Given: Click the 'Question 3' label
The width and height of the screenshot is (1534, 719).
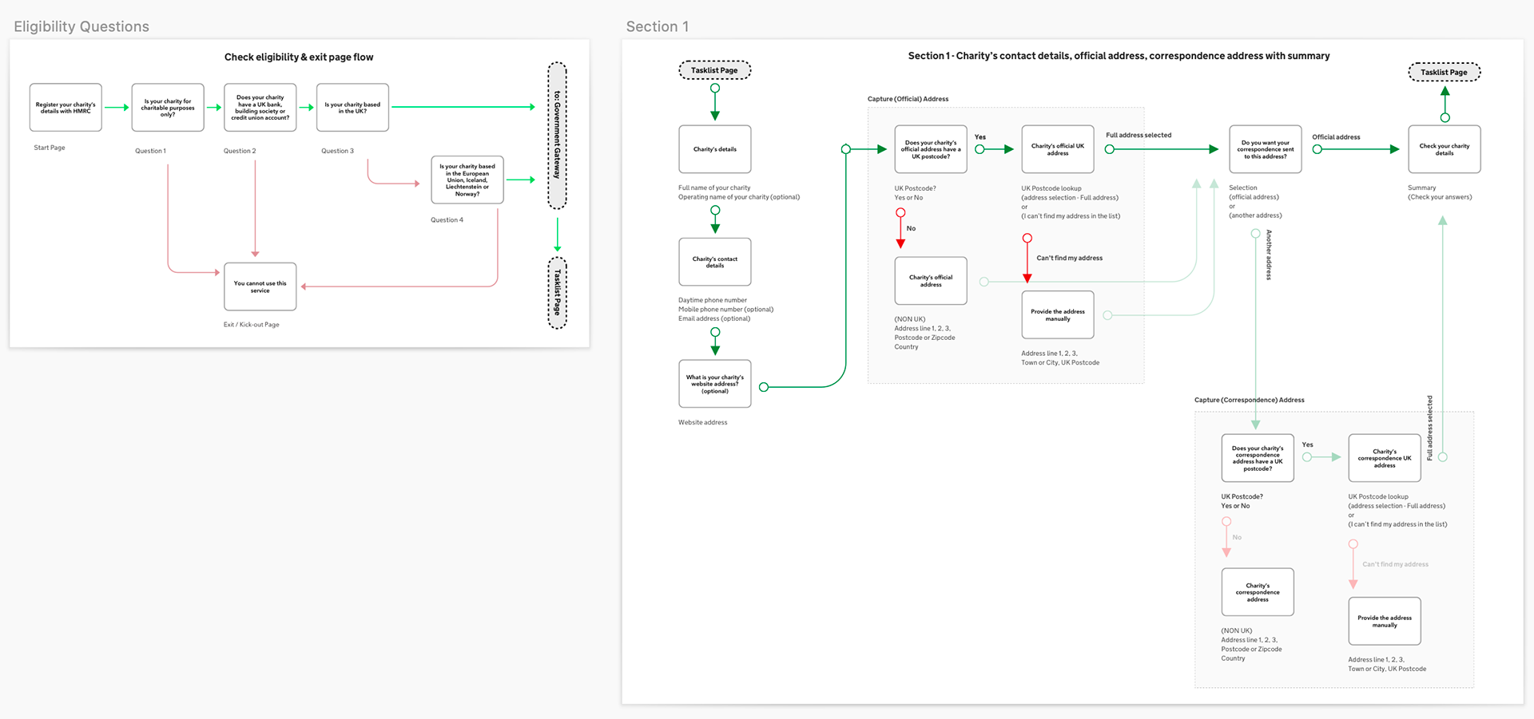Looking at the screenshot, I should click(x=337, y=151).
